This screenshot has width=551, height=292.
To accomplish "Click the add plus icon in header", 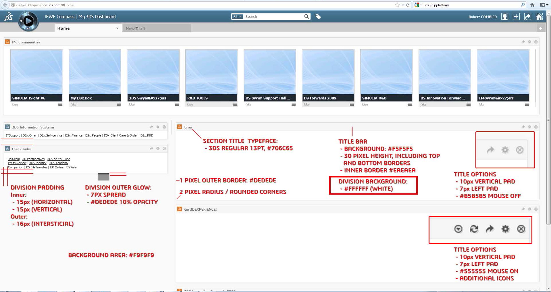I will [x=516, y=17].
